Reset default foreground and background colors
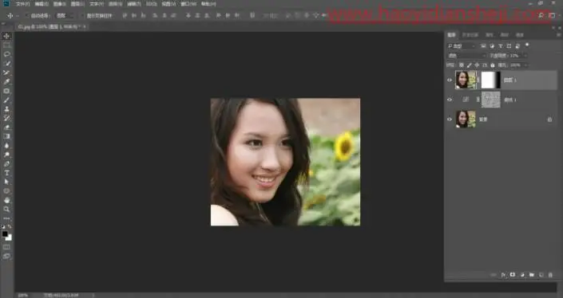The width and height of the screenshot is (563, 298). (x=3, y=227)
